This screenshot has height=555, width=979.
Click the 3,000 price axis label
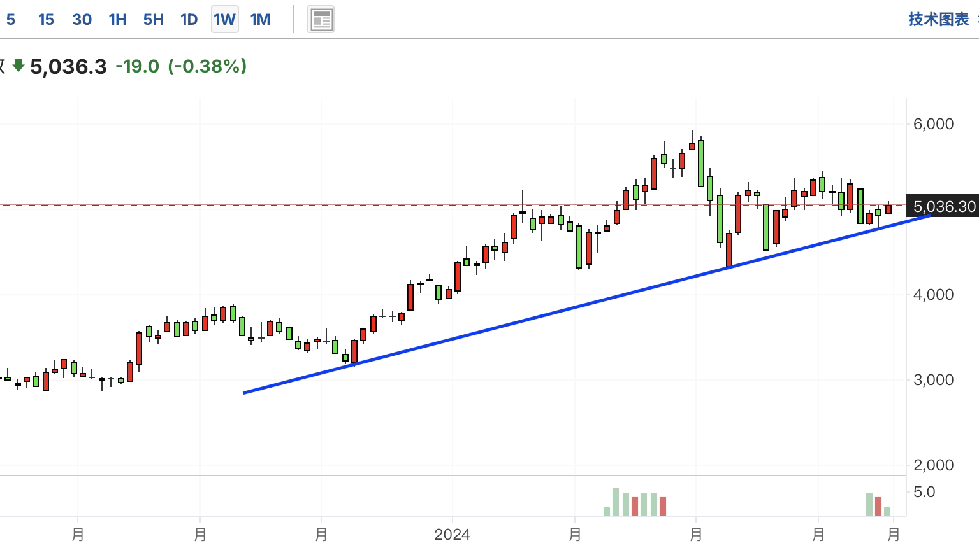coord(933,380)
